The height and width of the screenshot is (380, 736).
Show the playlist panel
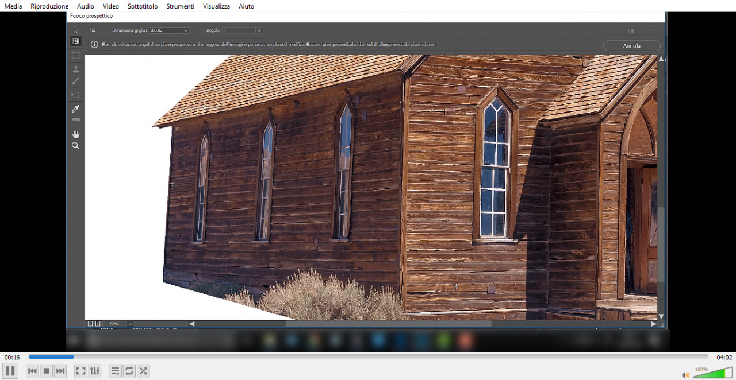115,371
